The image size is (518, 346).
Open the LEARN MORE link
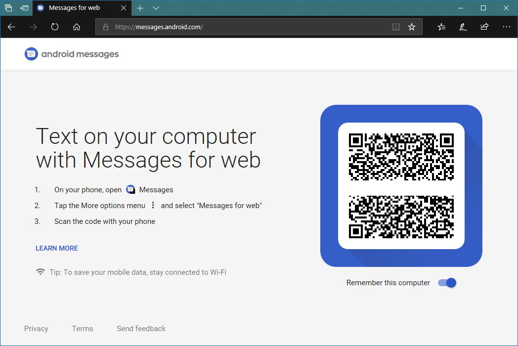[56, 248]
